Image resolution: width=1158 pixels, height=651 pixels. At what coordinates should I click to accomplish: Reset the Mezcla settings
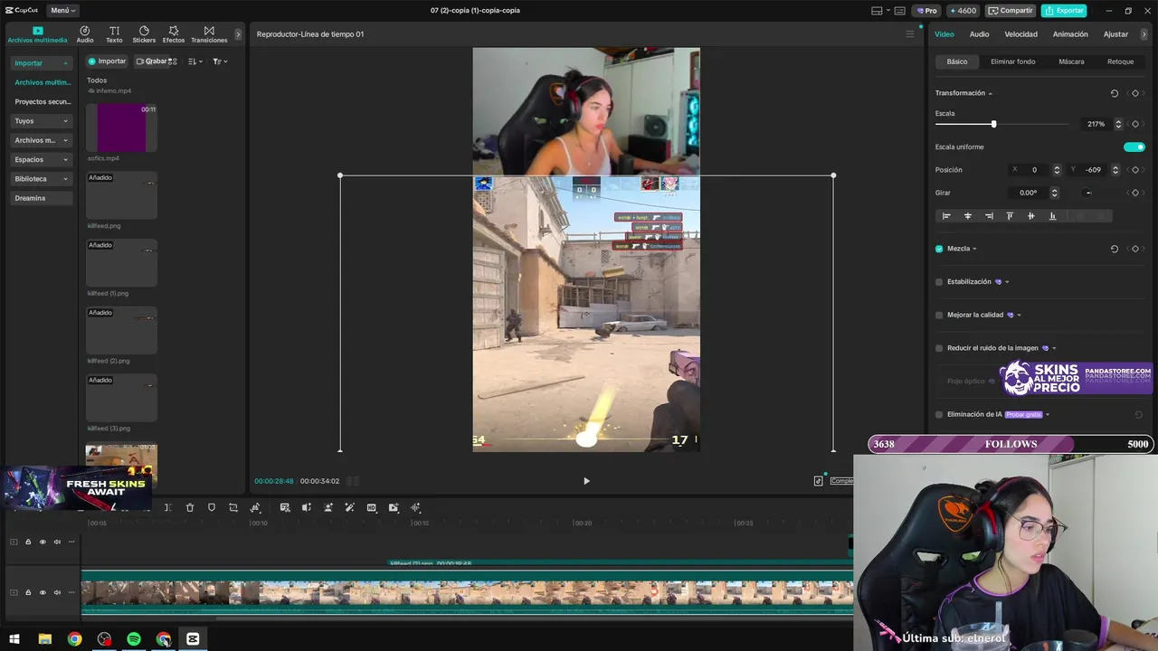click(x=1114, y=249)
